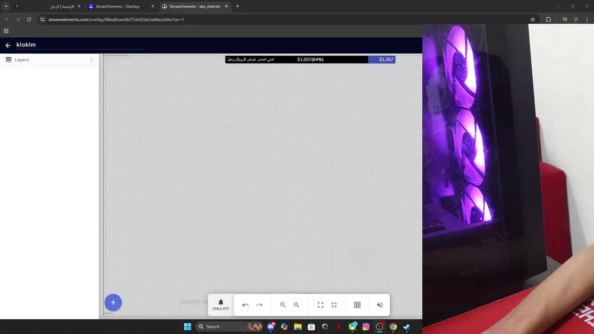The height and width of the screenshot is (334, 594).
Task: Open media controls icon
Action: (x=565, y=19)
